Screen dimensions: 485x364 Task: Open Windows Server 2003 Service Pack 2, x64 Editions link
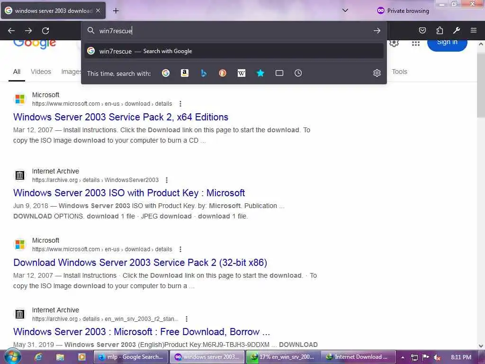pyautogui.click(x=121, y=117)
